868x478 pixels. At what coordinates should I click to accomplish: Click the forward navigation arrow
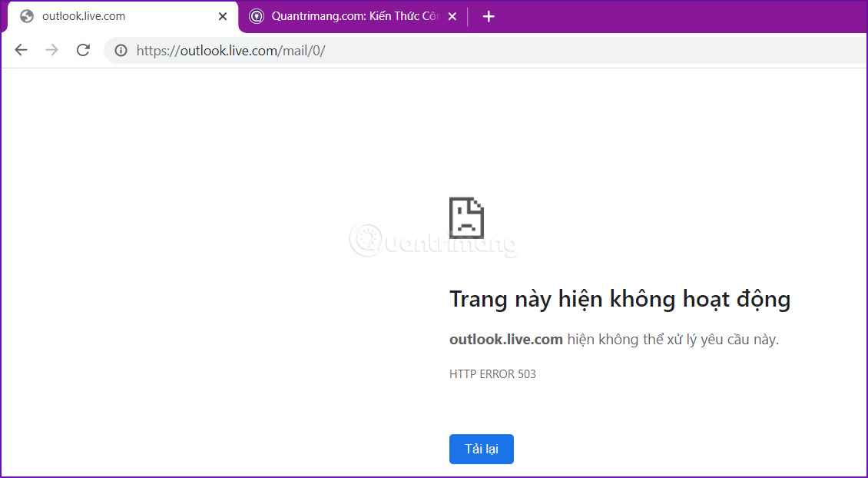pyautogui.click(x=51, y=49)
